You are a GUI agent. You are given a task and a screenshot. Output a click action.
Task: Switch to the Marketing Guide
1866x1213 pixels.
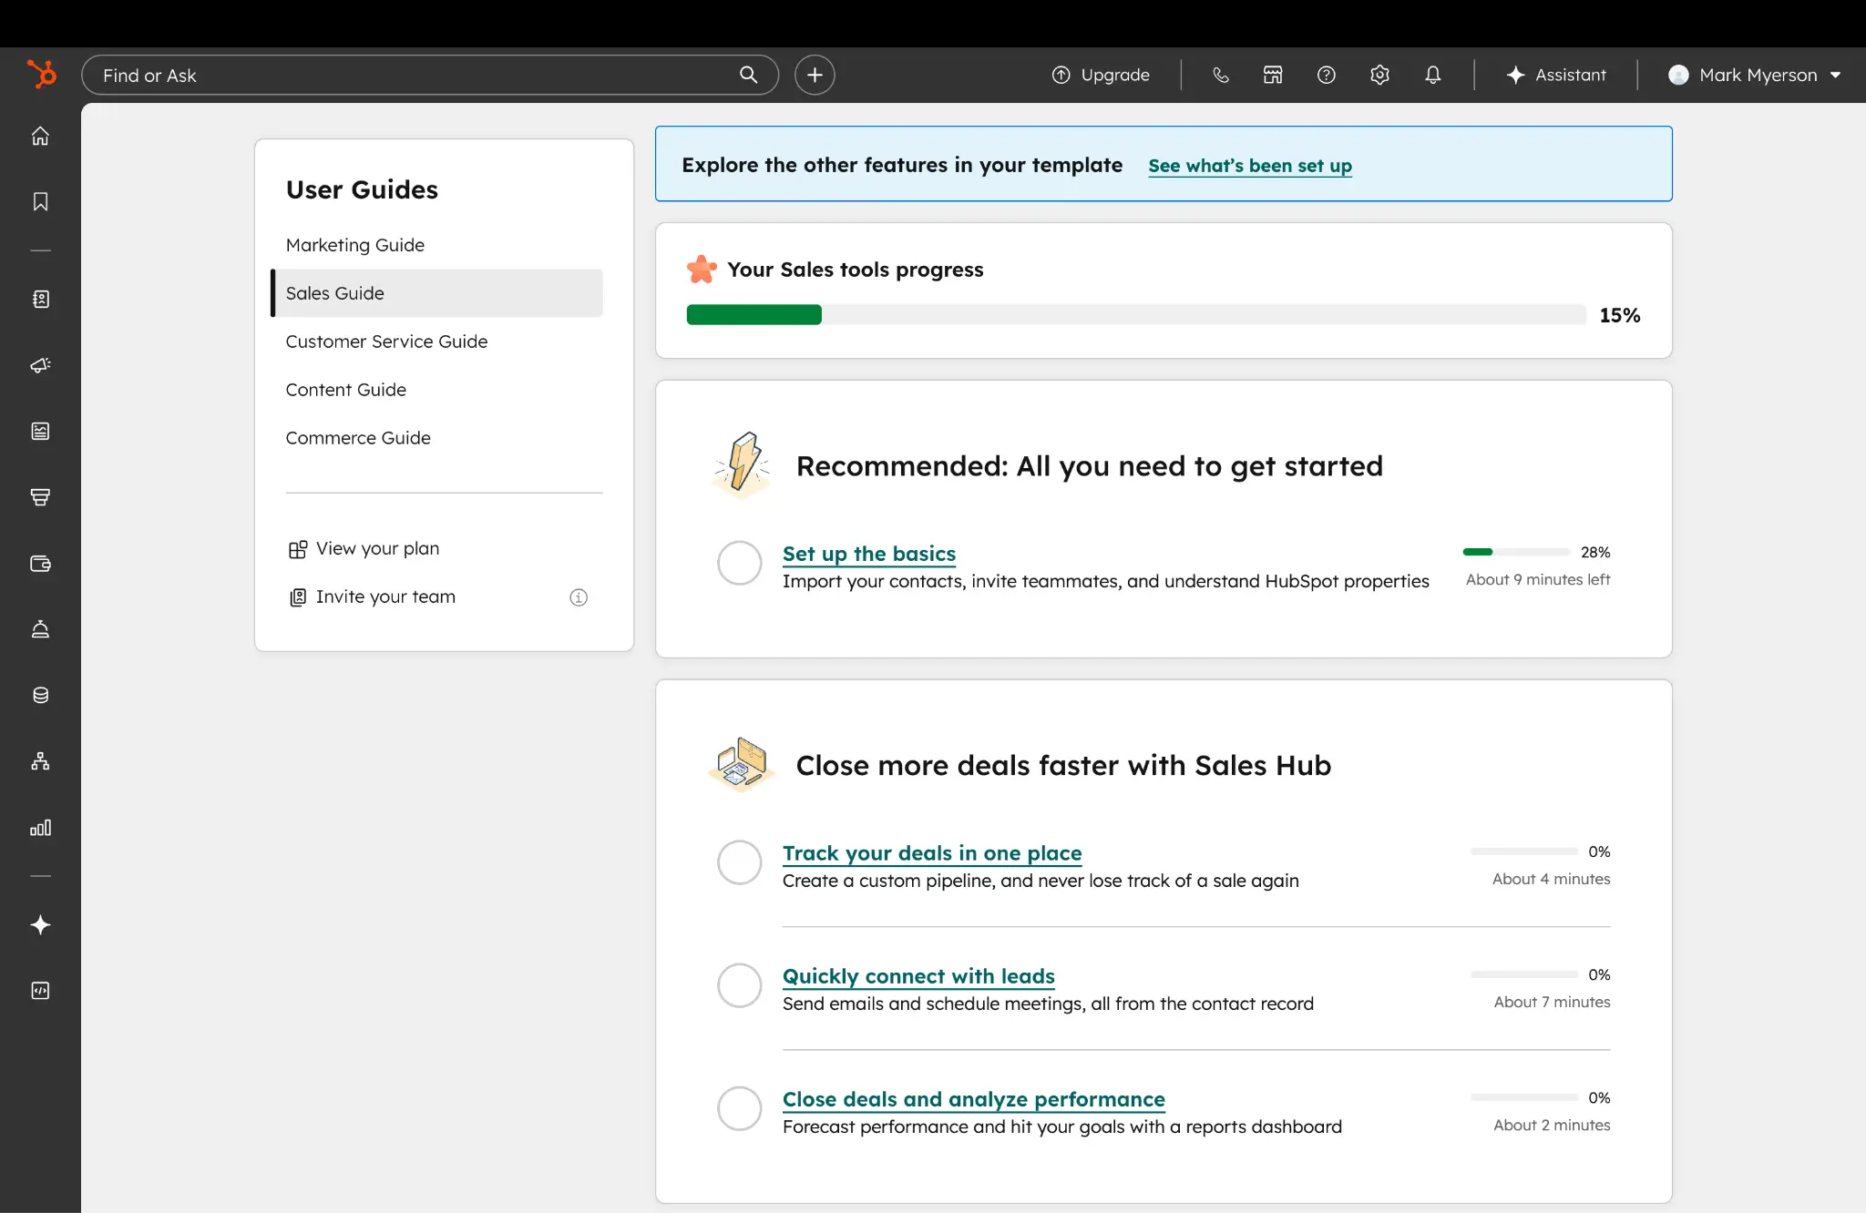tap(354, 244)
